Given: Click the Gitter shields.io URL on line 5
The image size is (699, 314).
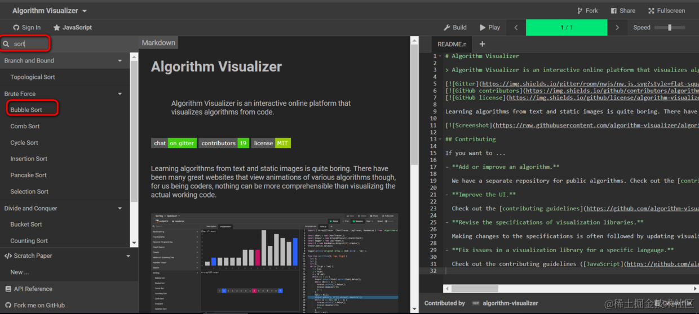Looking at the screenshot, I should coord(590,84).
